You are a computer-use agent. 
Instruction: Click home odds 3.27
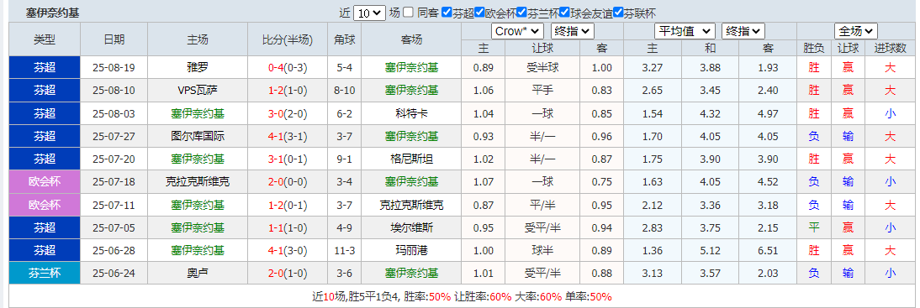point(653,68)
